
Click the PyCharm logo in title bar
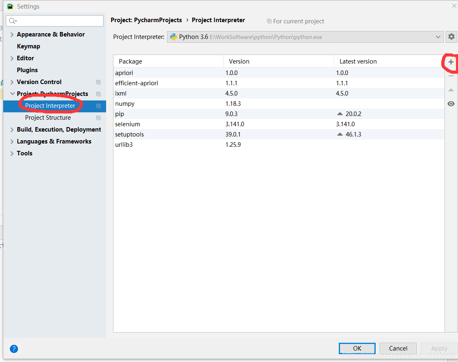[x=10, y=6]
